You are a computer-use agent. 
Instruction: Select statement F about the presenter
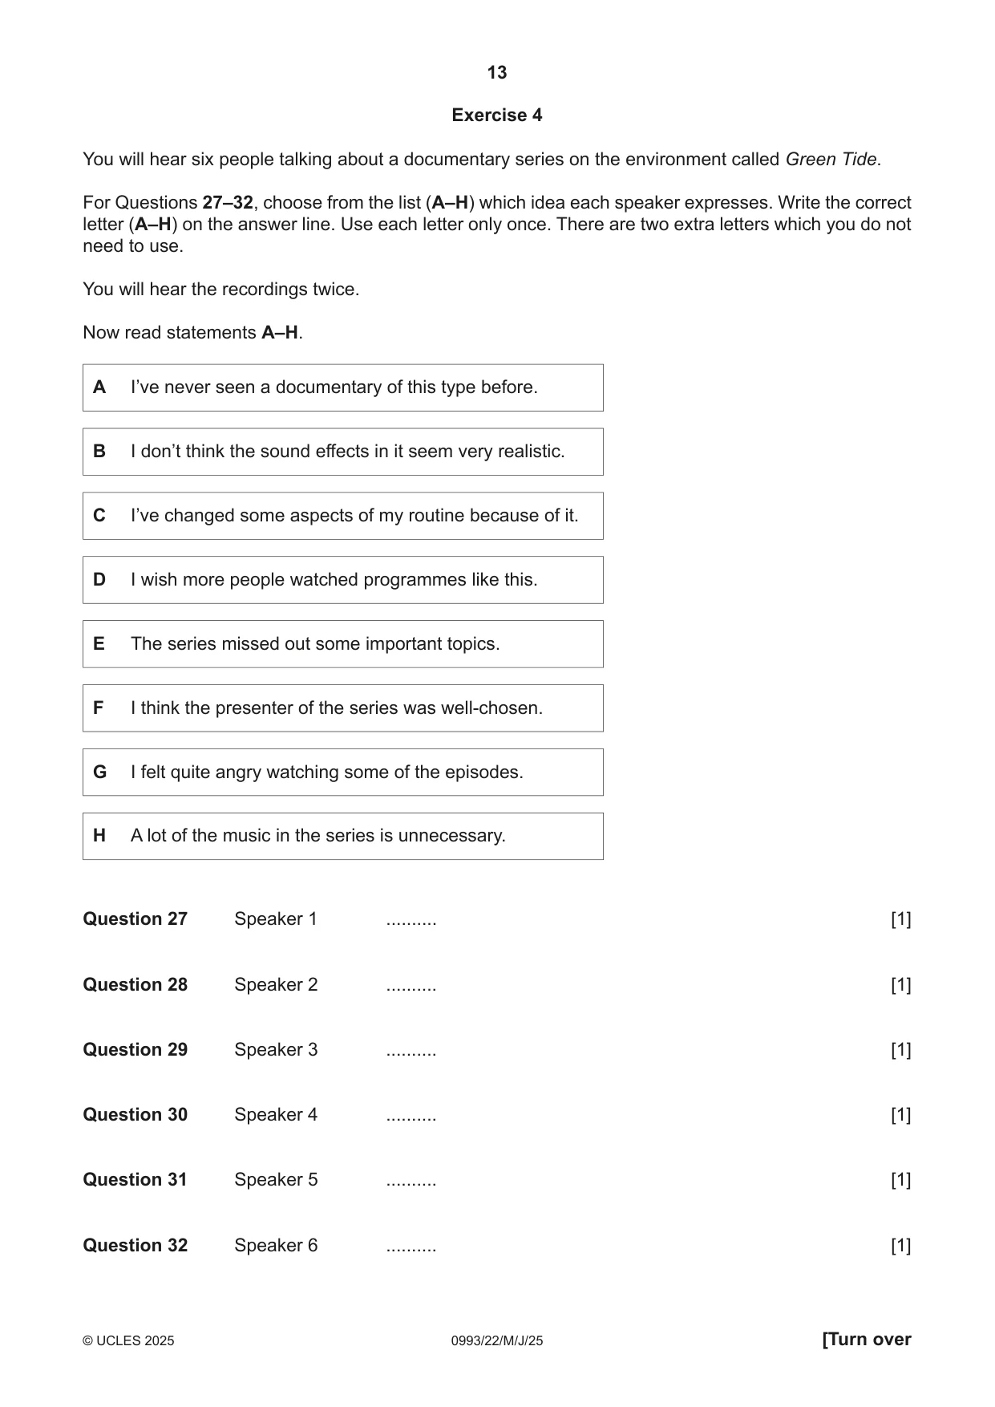click(343, 708)
